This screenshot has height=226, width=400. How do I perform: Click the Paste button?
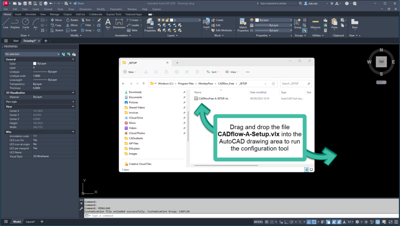point(334,23)
